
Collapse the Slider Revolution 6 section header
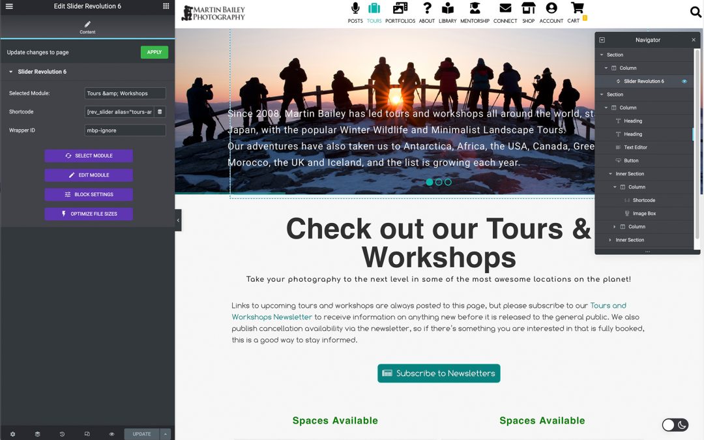(x=11, y=72)
